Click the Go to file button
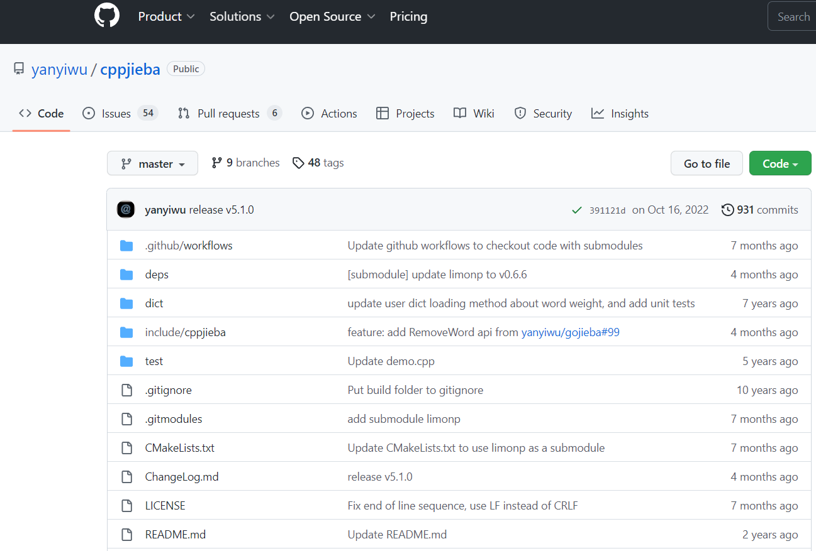 [x=707, y=163]
